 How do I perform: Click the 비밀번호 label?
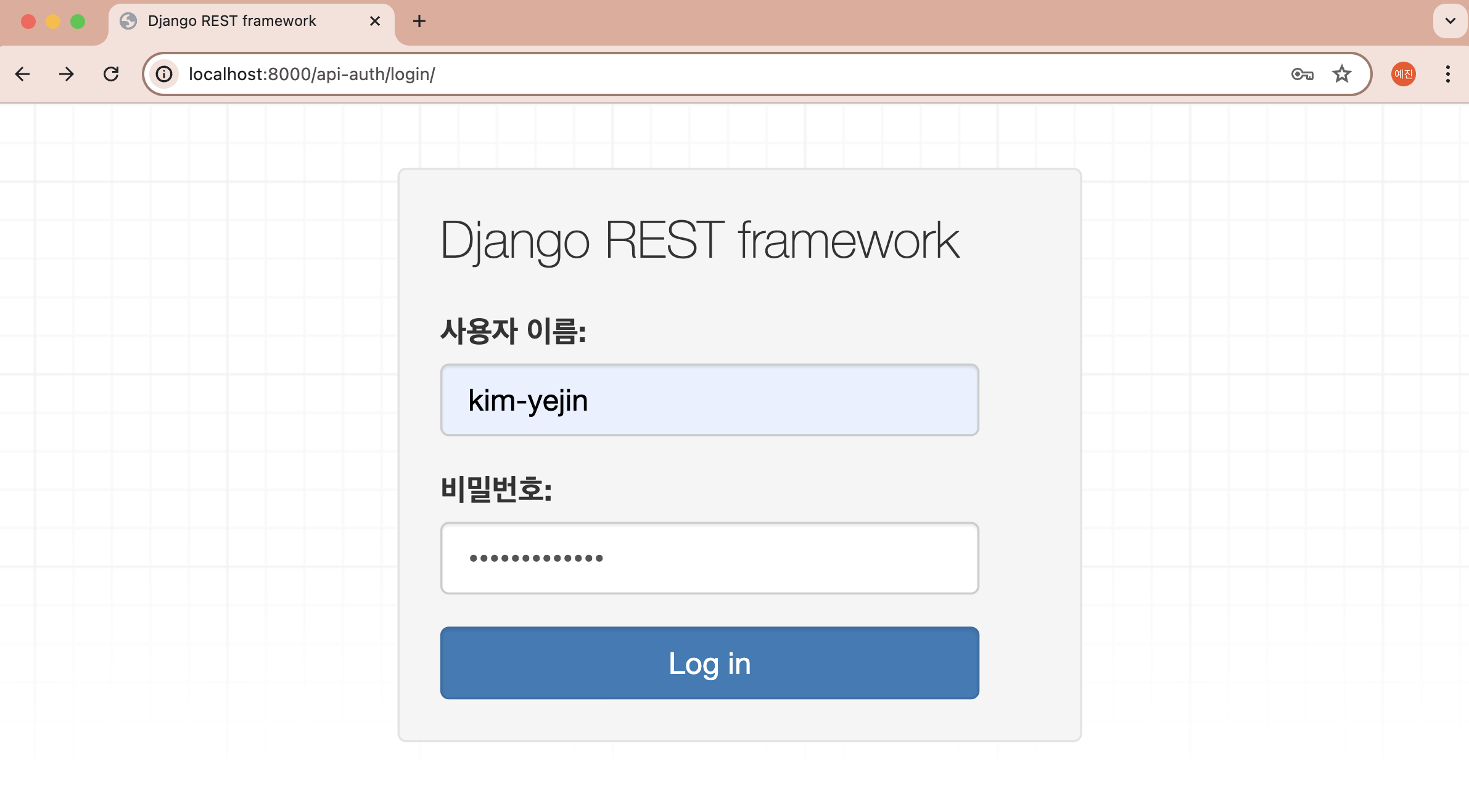pos(496,489)
